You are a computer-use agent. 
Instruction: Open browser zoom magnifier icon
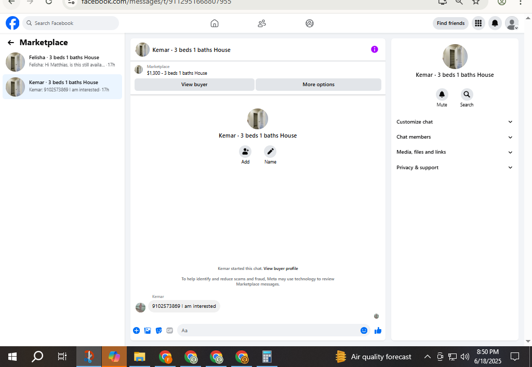tap(459, 2)
